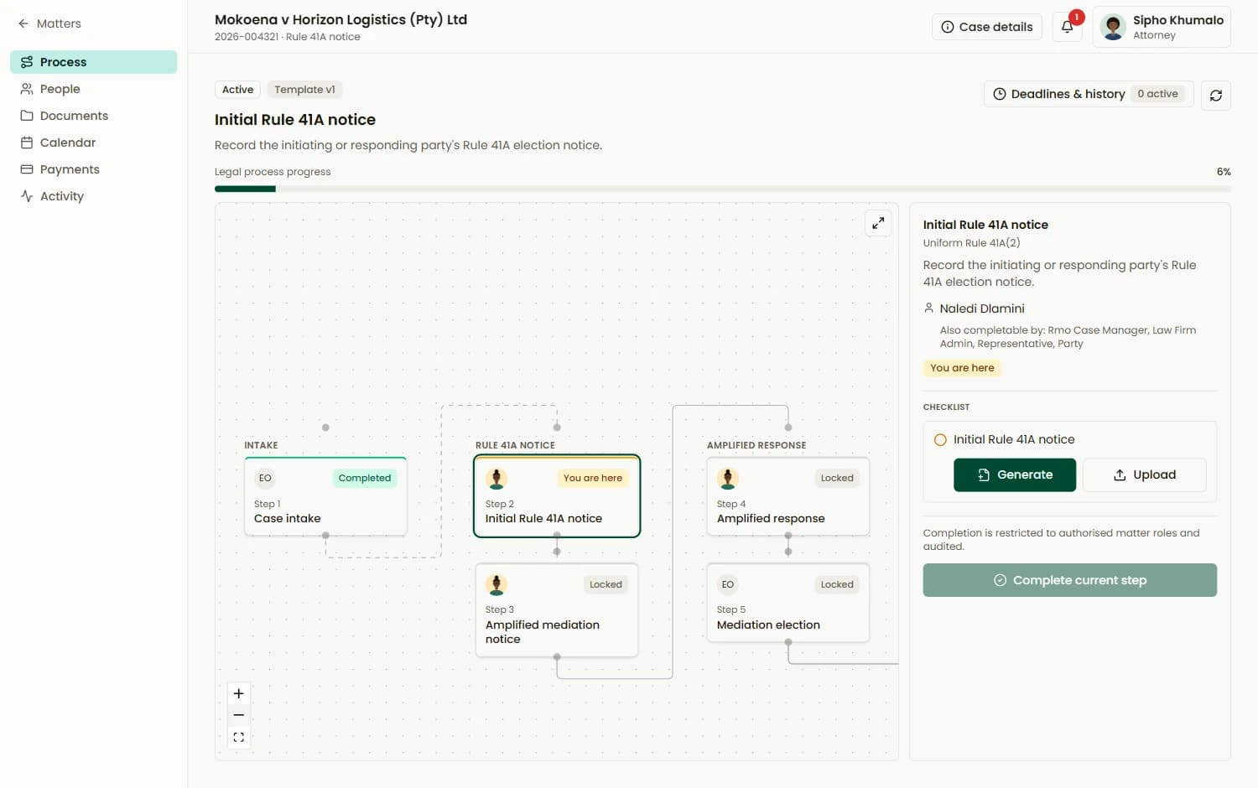Viewport: 1258px width, 788px height.
Task: Click EO avatar on Mediation election card
Action: (x=728, y=584)
